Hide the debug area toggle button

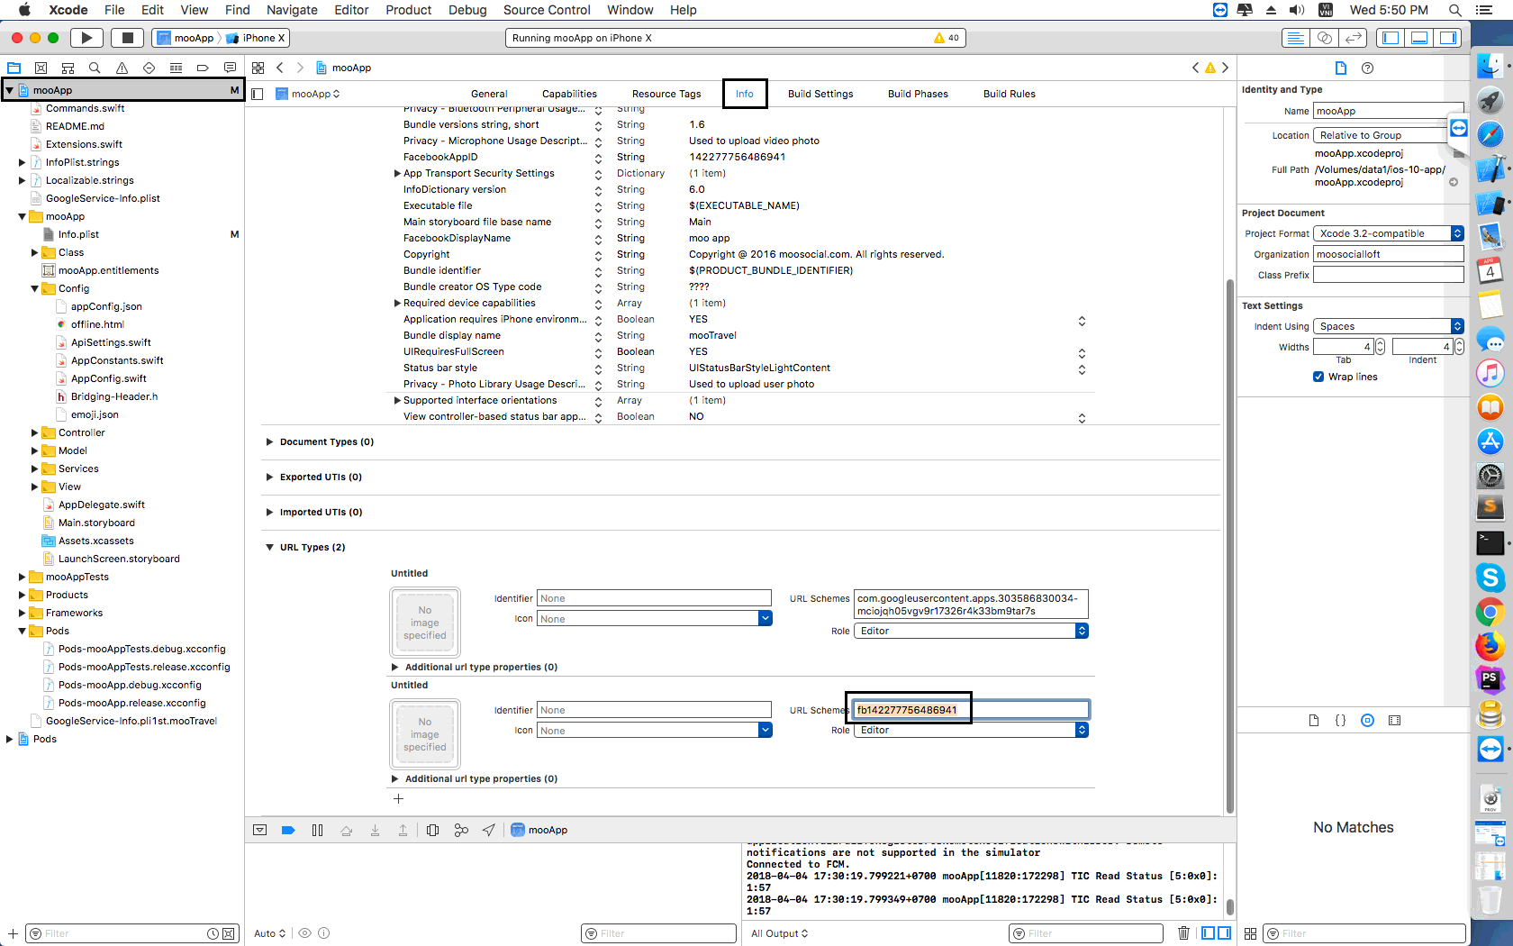(259, 830)
